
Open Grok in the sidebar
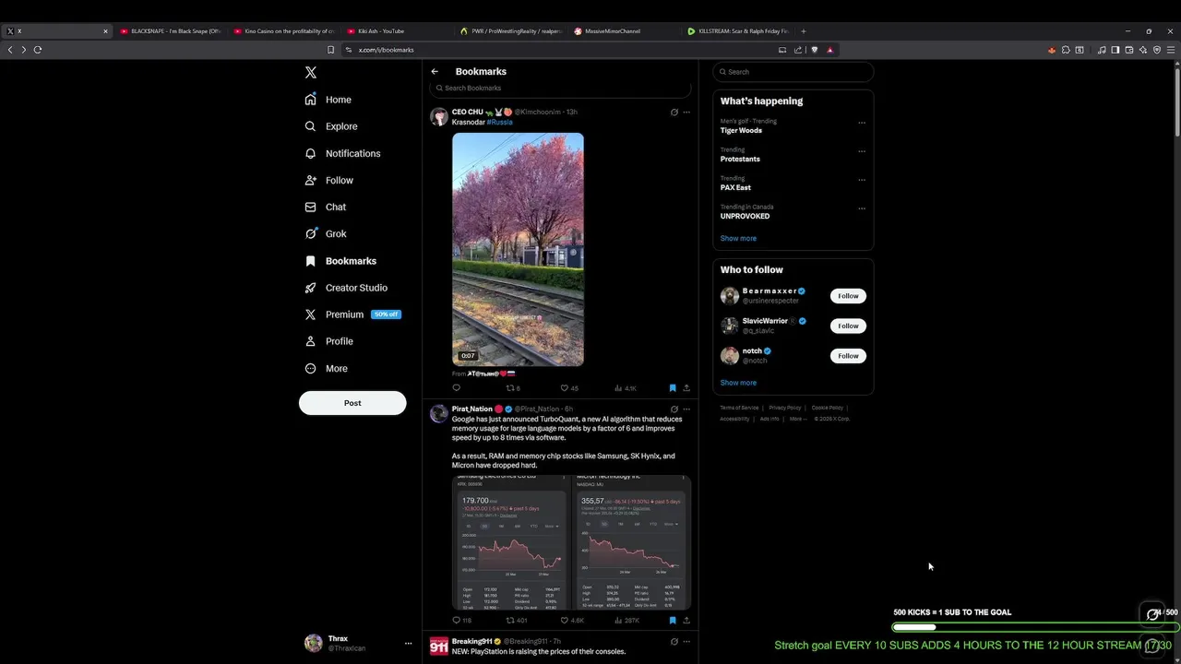(325, 233)
